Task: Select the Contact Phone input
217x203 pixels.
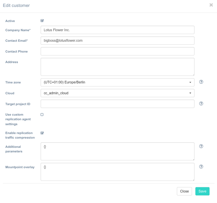Action: 117,51
